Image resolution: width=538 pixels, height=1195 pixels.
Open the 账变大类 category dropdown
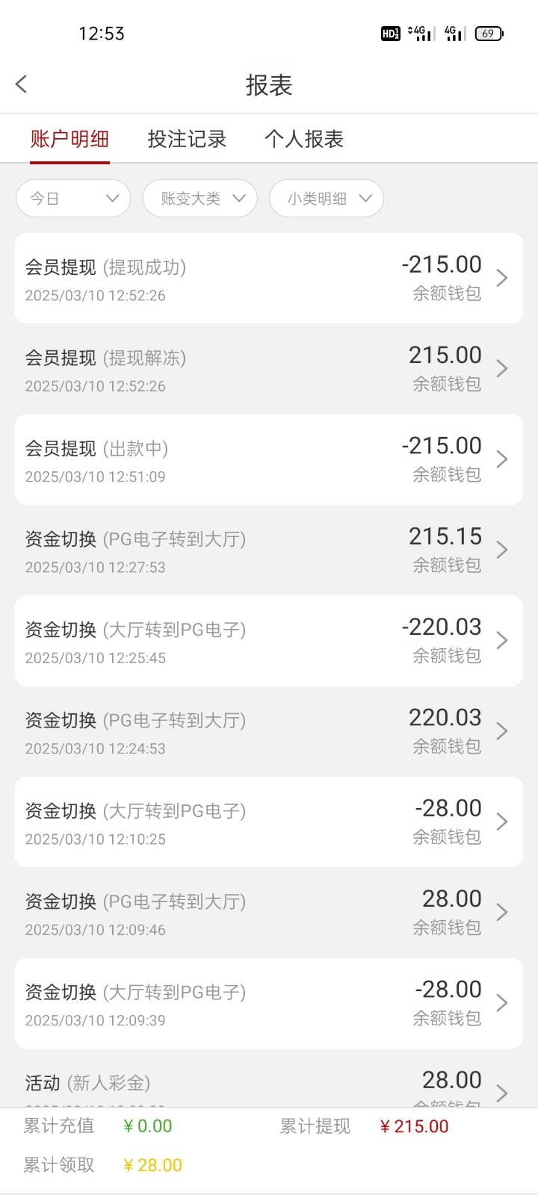pyautogui.click(x=200, y=199)
